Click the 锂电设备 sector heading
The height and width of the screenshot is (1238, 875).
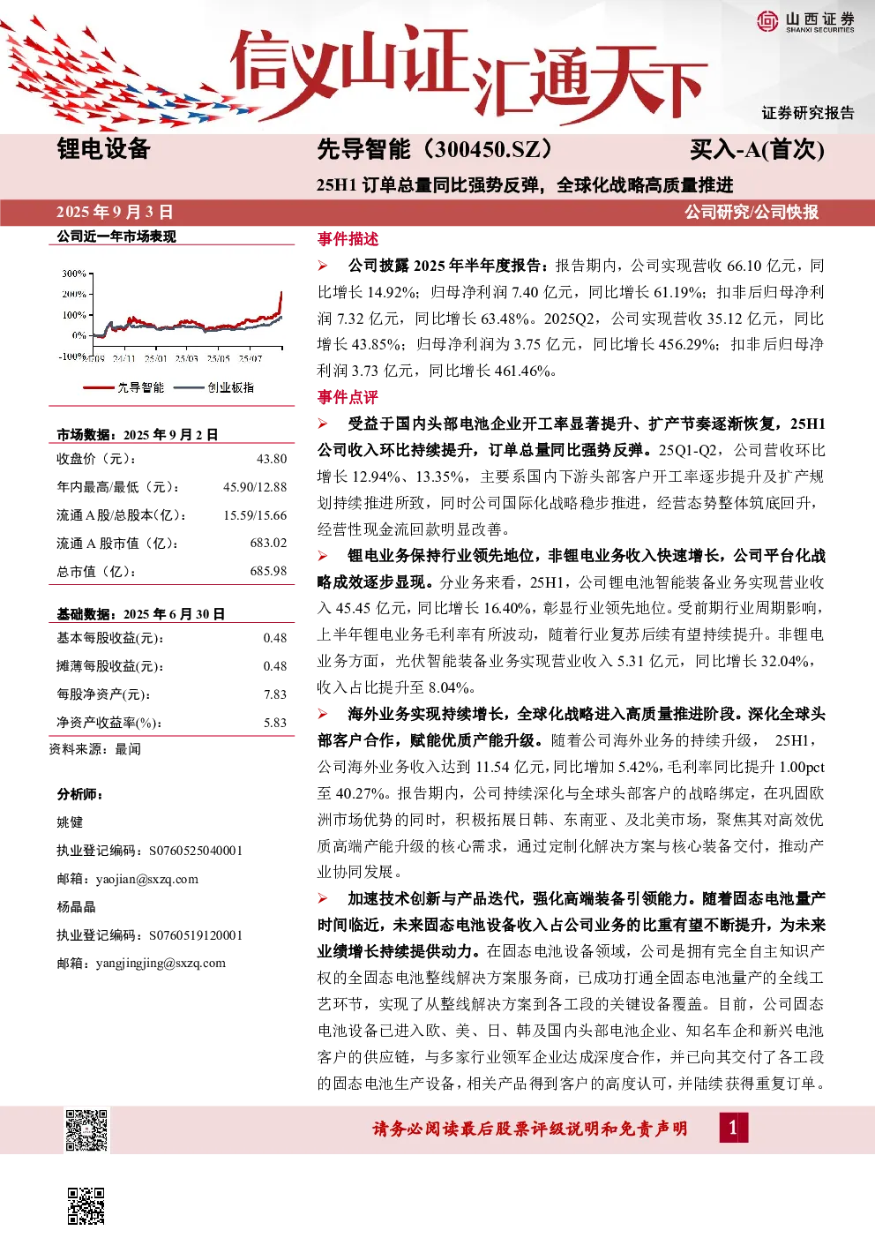click(103, 149)
